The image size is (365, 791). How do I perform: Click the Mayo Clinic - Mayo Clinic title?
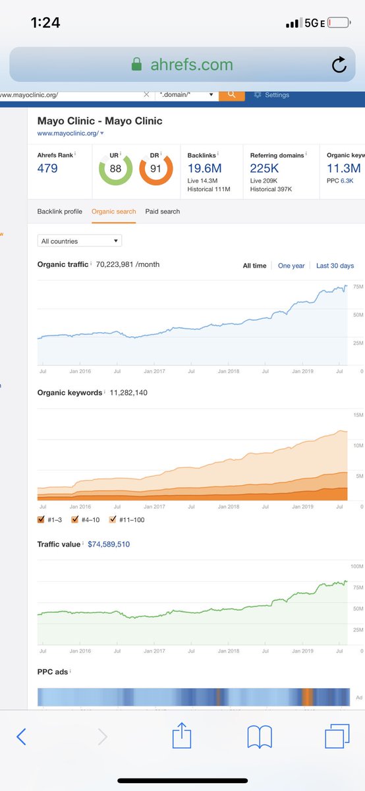[x=99, y=121]
